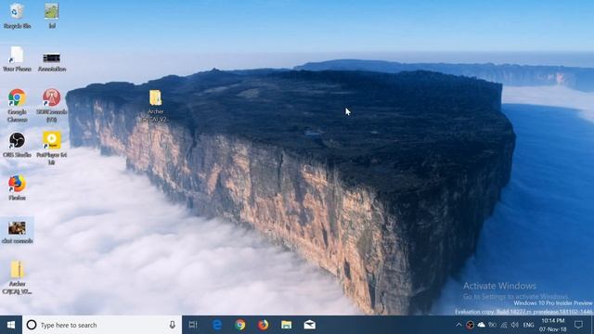
Task: Click the OBS icon in system tray
Action: pos(470,325)
